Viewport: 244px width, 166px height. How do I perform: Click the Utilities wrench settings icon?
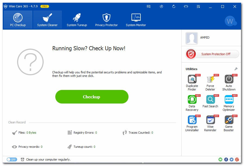pyautogui.click(x=236, y=69)
